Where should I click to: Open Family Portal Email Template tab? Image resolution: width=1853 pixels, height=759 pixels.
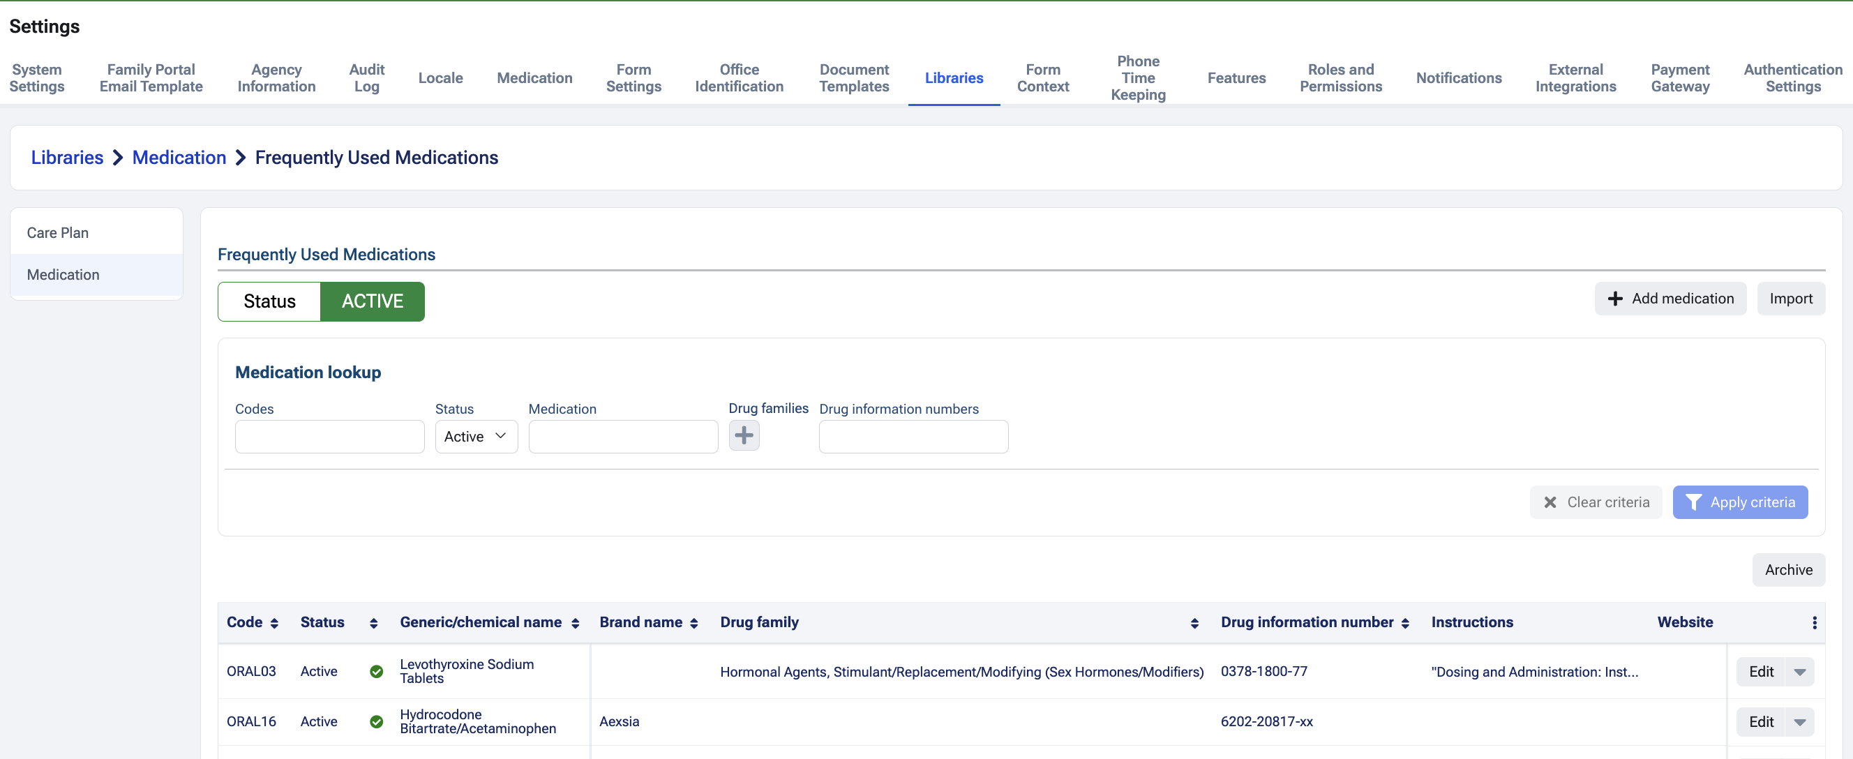pyautogui.click(x=151, y=77)
